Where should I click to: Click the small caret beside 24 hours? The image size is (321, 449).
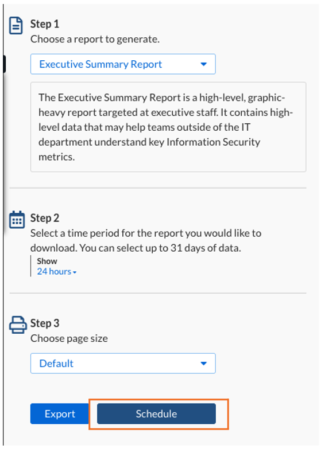[x=75, y=272]
